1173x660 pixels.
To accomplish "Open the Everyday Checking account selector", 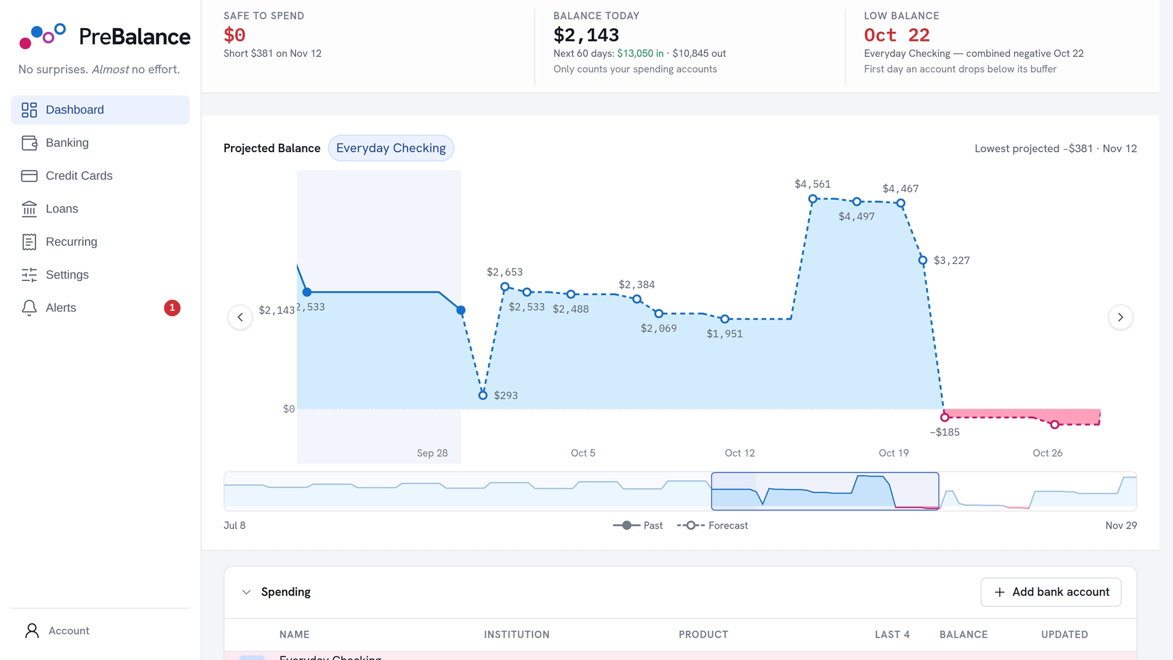I will (391, 148).
